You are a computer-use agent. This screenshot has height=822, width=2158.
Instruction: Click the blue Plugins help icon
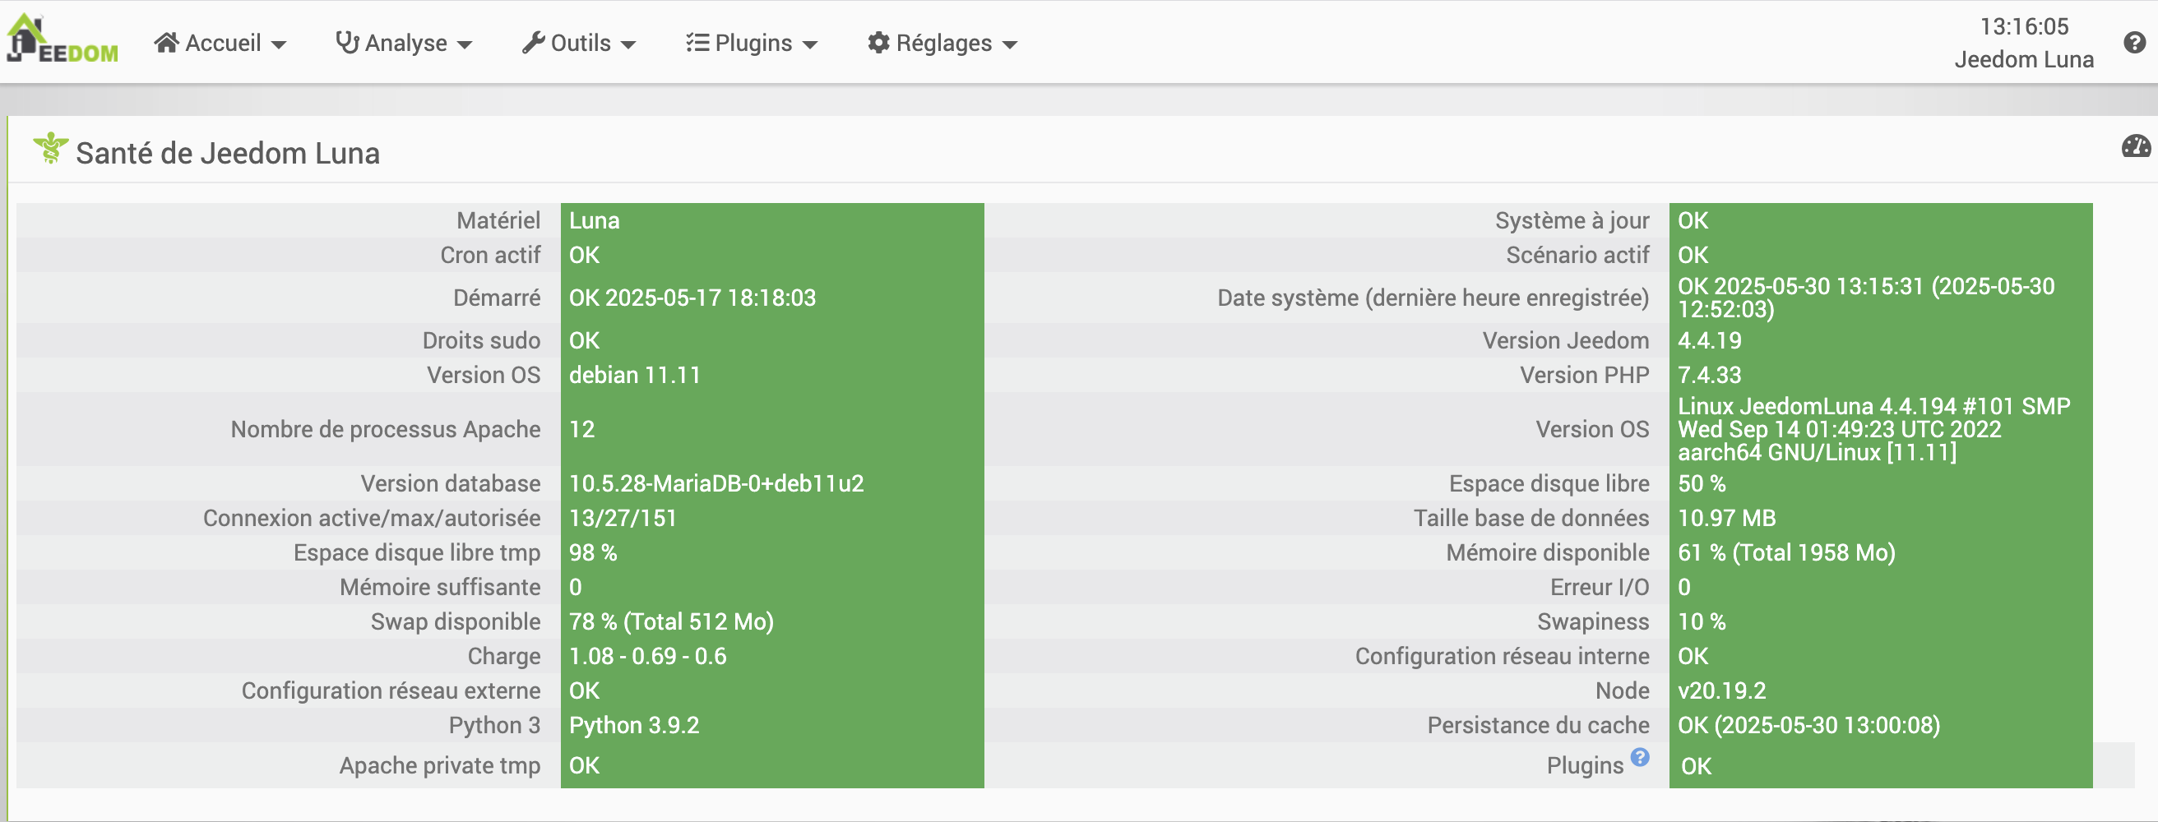pos(1639,758)
